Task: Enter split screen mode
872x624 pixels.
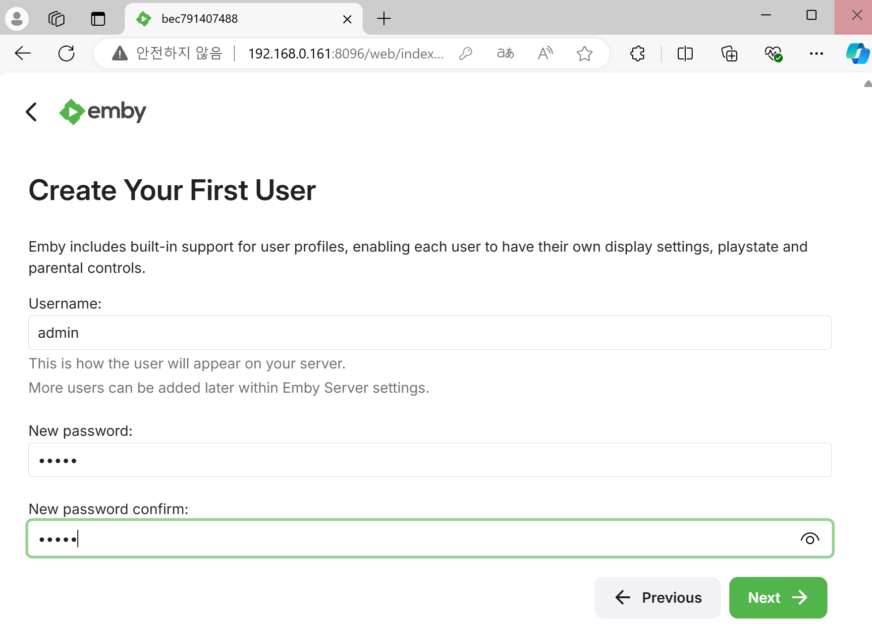Action: pyautogui.click(x=684, y=53)
